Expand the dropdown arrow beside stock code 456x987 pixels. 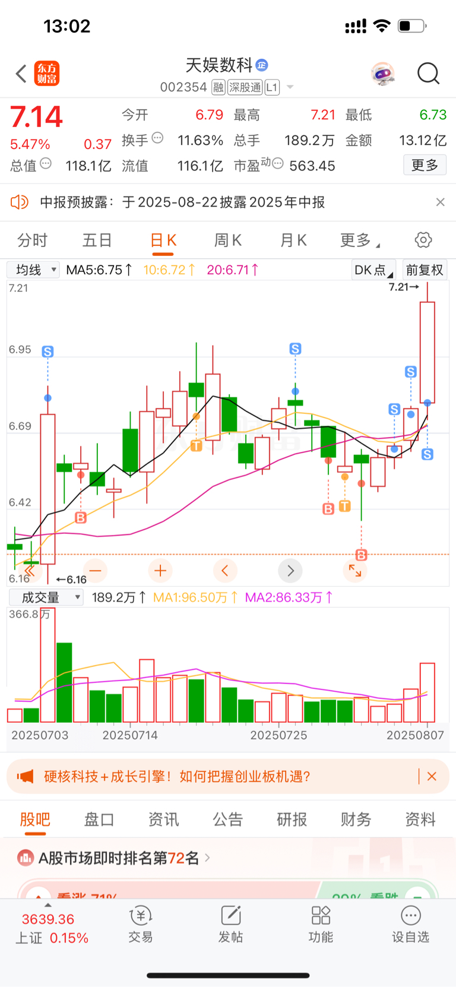click(290, 87)
